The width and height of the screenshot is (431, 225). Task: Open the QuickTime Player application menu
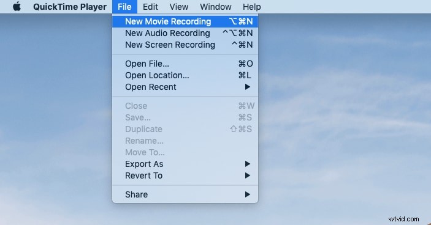(70, 7)
